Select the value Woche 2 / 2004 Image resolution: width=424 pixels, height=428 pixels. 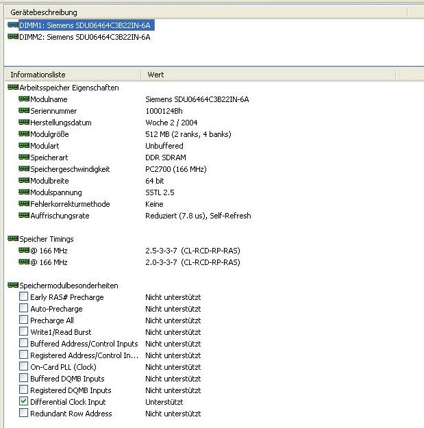171,123
